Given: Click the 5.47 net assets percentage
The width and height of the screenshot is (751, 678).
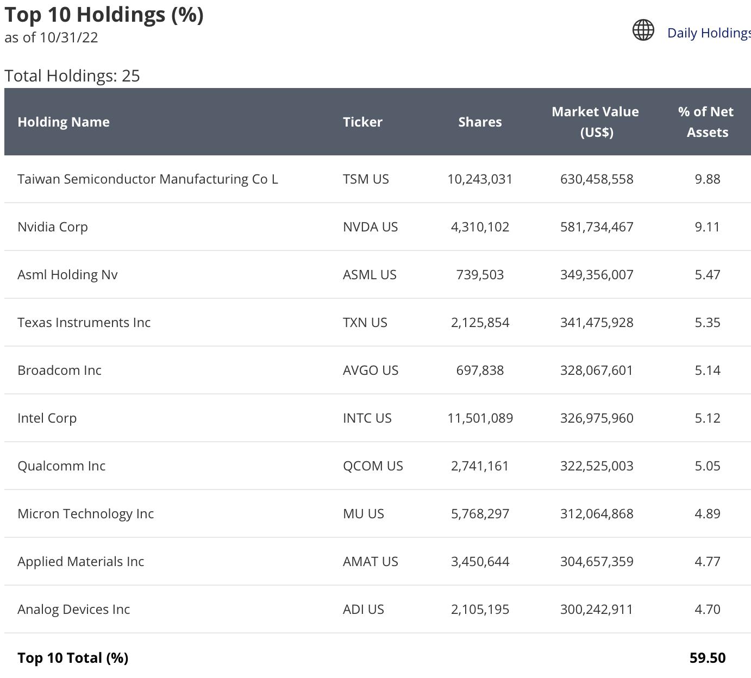Looking at the screenshot, I should tap(708, 275).
